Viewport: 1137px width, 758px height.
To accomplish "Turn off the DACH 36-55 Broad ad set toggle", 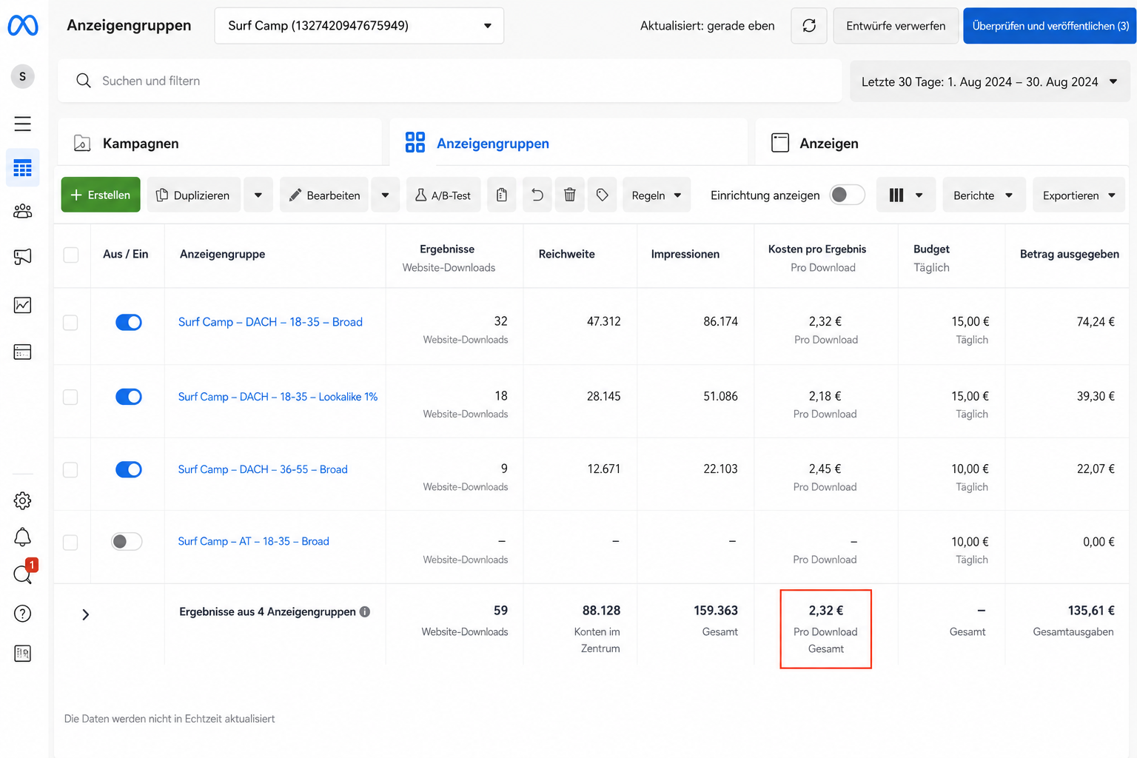I will (129, 469).
